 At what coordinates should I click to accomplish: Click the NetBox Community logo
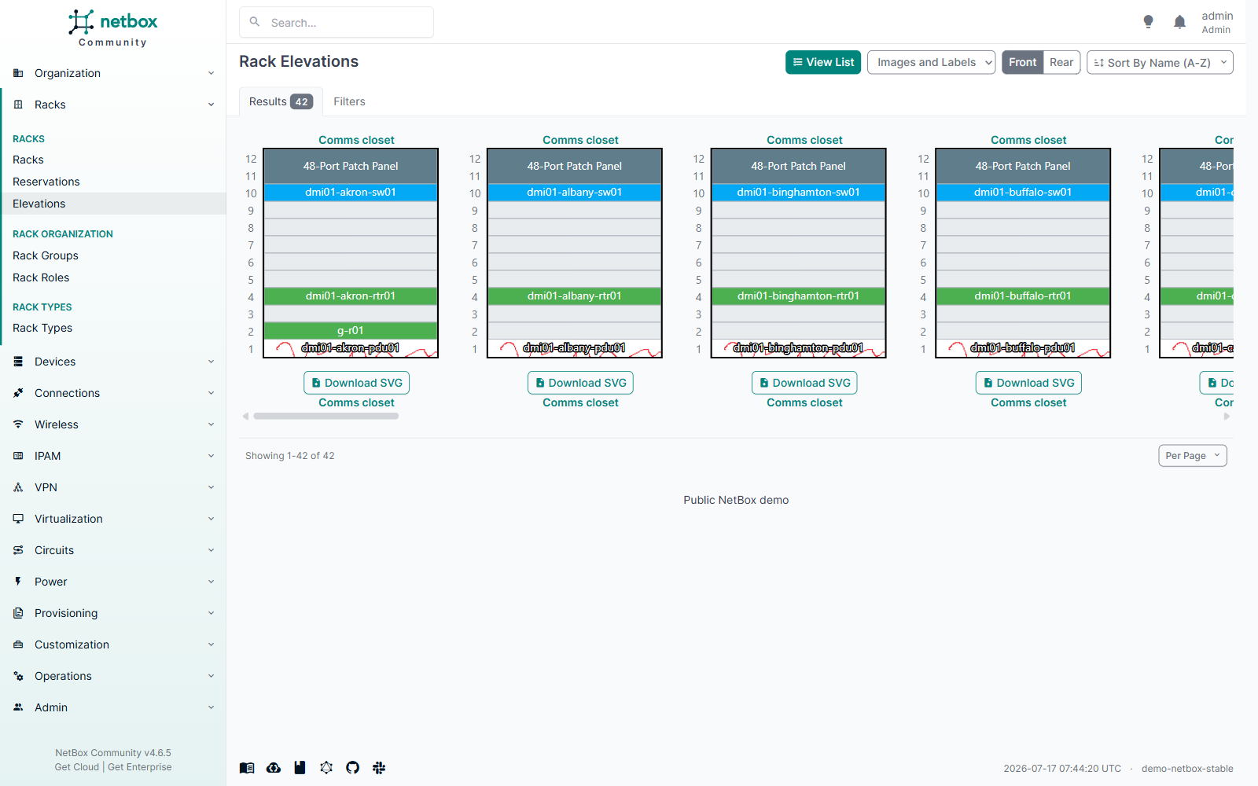point(112,28)
